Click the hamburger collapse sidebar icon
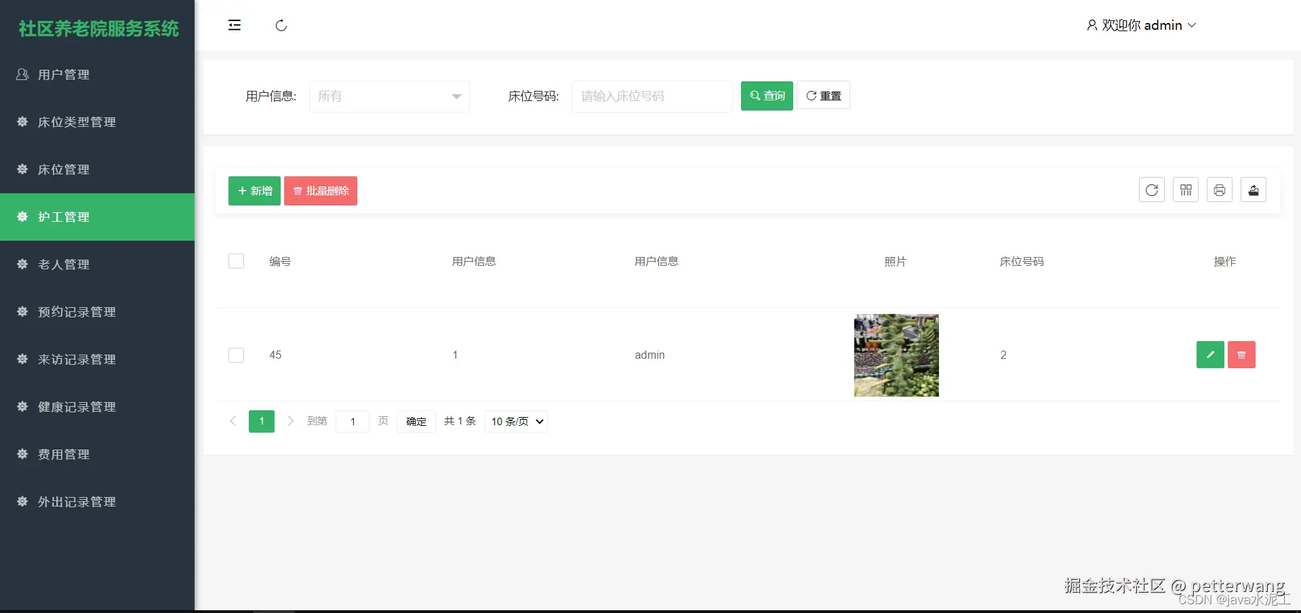 click(x=234, y=25)
